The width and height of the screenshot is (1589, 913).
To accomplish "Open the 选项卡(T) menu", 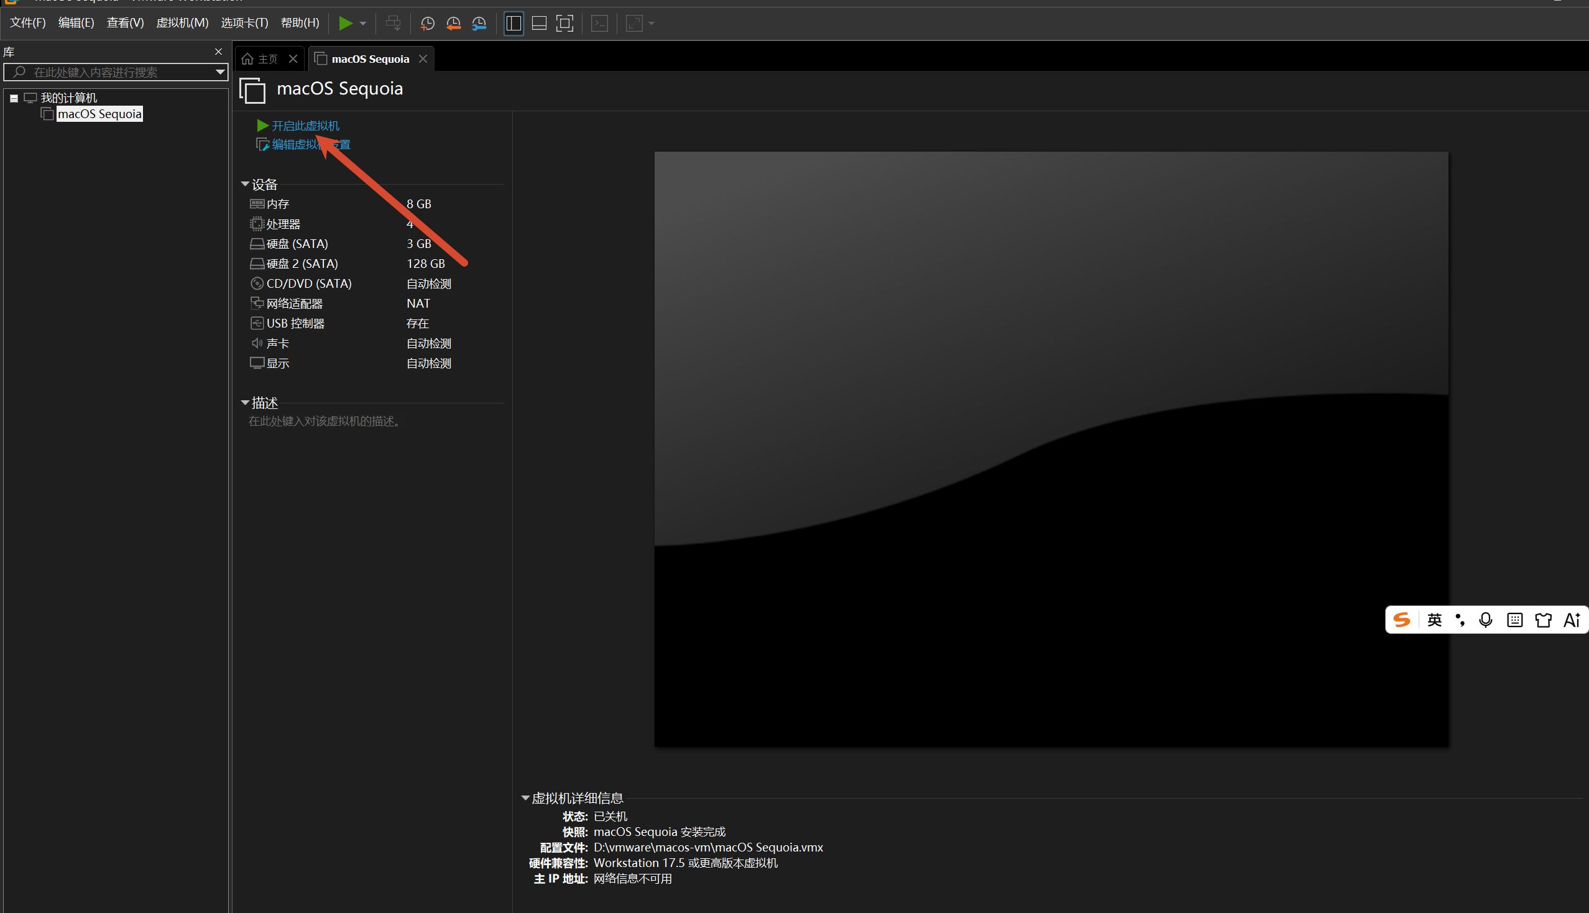I will 244,23.
